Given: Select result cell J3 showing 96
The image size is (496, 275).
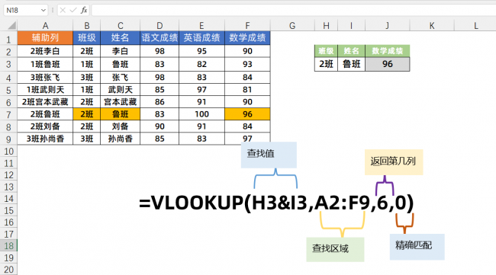Looking at the screenshot, I should [387, 64].
